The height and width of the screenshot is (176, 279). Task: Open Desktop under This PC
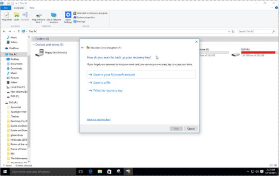[13, 59]
